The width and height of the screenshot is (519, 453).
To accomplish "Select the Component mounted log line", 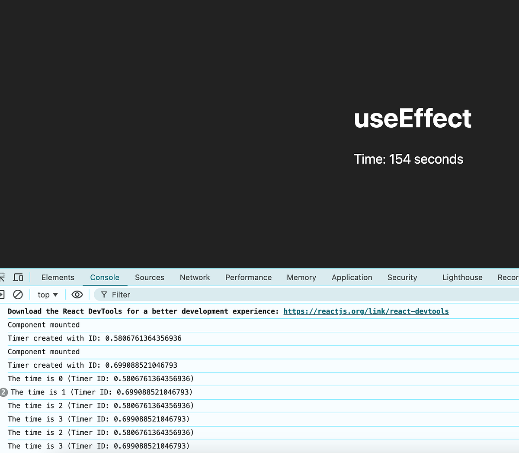I will [x=44, y=325].
